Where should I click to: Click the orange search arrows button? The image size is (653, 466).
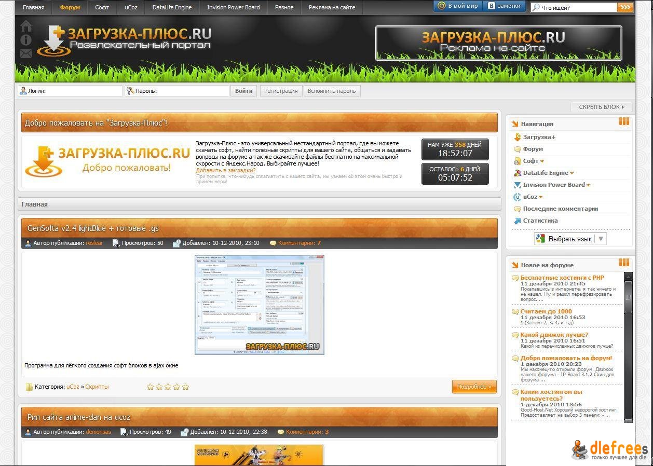[x=625, y=7]
